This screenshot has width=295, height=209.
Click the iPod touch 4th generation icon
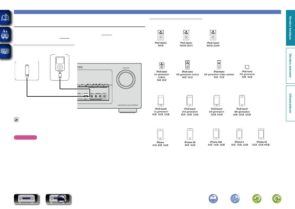[x=242, y=101]
